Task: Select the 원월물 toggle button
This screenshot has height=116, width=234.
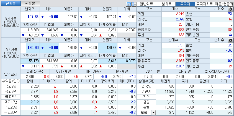Action: click(x=30, y=4)
